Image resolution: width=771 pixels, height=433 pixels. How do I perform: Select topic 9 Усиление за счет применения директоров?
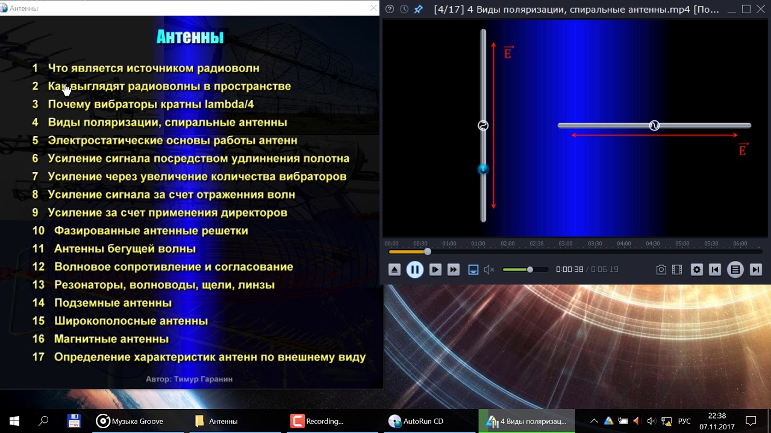(160, 213)
